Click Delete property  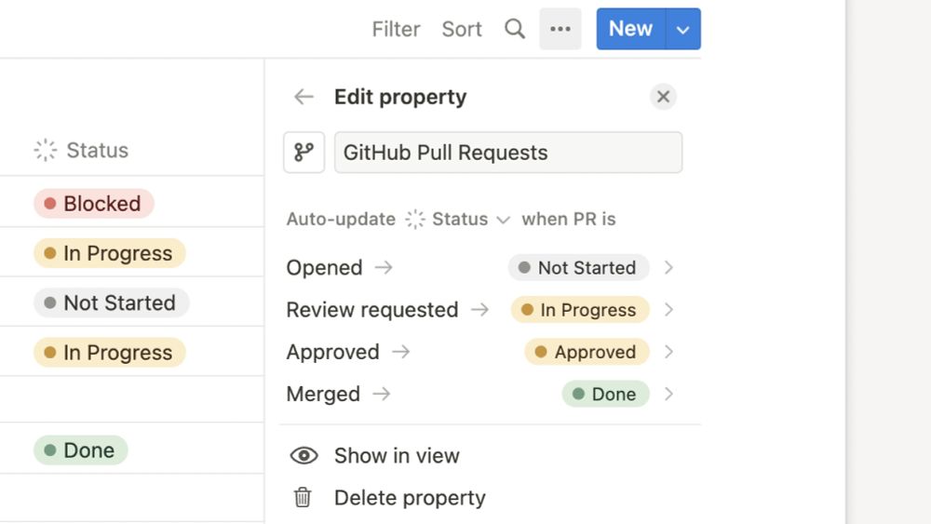pyautogui.click(x=410, y=497)
